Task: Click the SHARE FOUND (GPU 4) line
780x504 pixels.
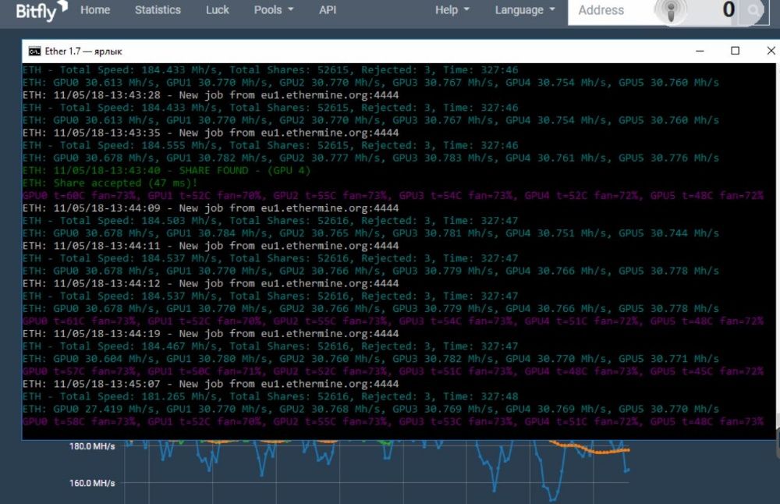Action: (167, 171)
